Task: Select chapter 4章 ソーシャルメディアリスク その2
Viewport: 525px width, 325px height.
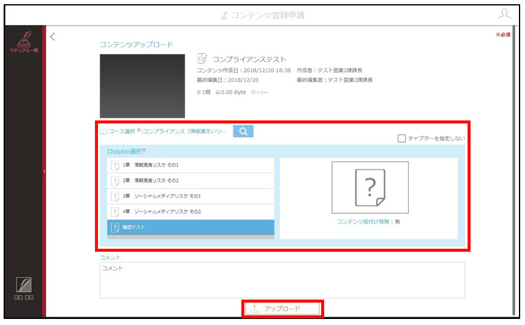Action: tap(191, 212)
